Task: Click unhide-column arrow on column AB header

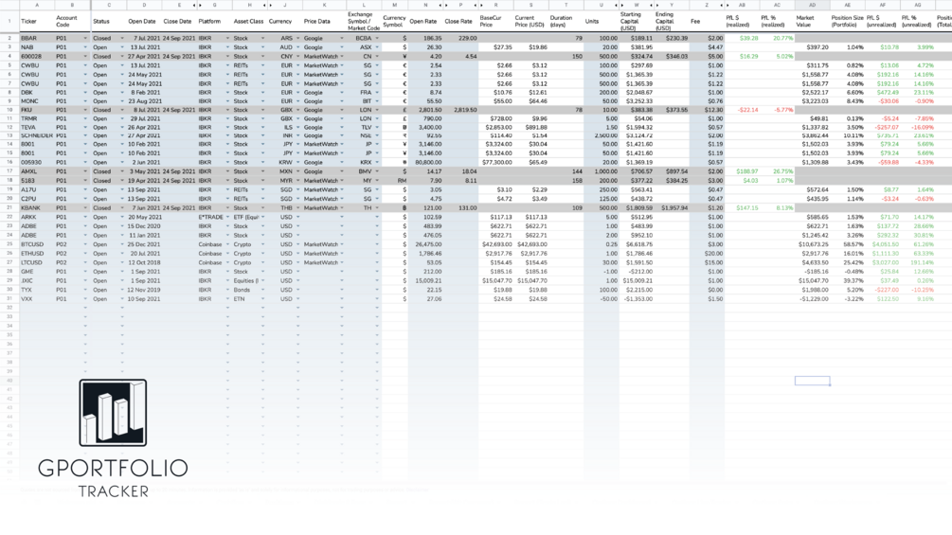Action: coord(727,5)
